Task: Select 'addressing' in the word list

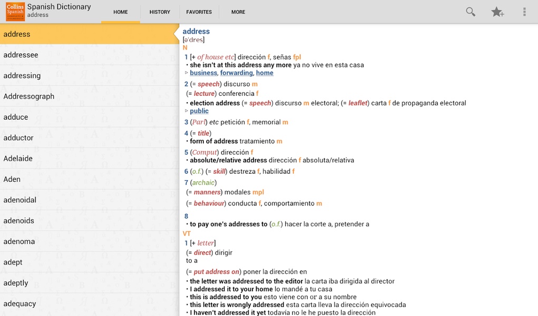Action: [90, 75]
